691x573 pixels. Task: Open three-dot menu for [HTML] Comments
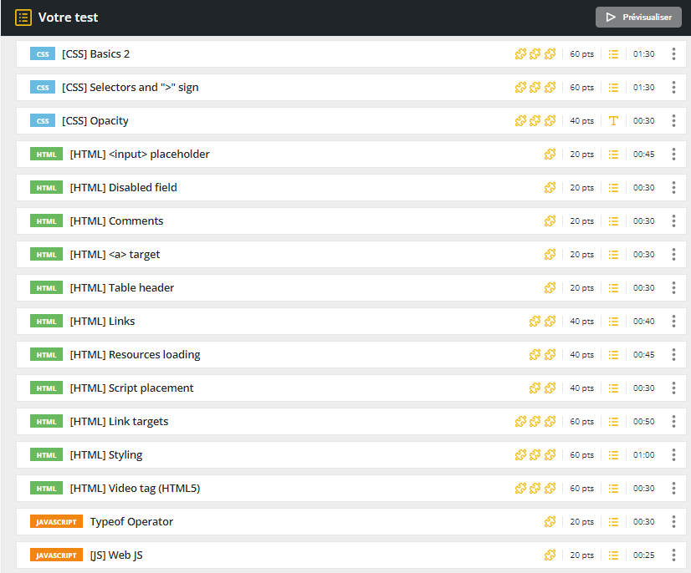[x=673, y=221]
